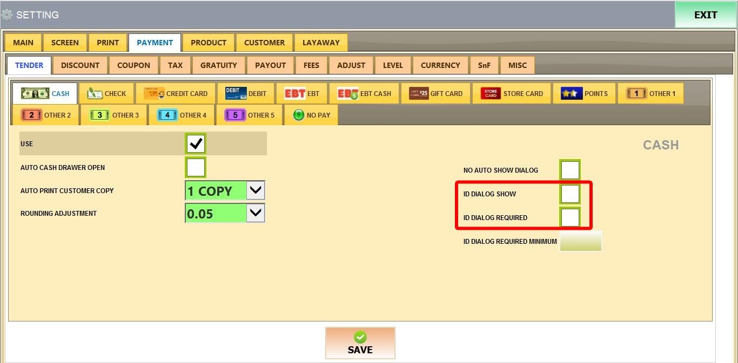The width and height of the screenshot is (738, 363).
Task: Choose the No Pay green icon
Action: tap(299, 115)
